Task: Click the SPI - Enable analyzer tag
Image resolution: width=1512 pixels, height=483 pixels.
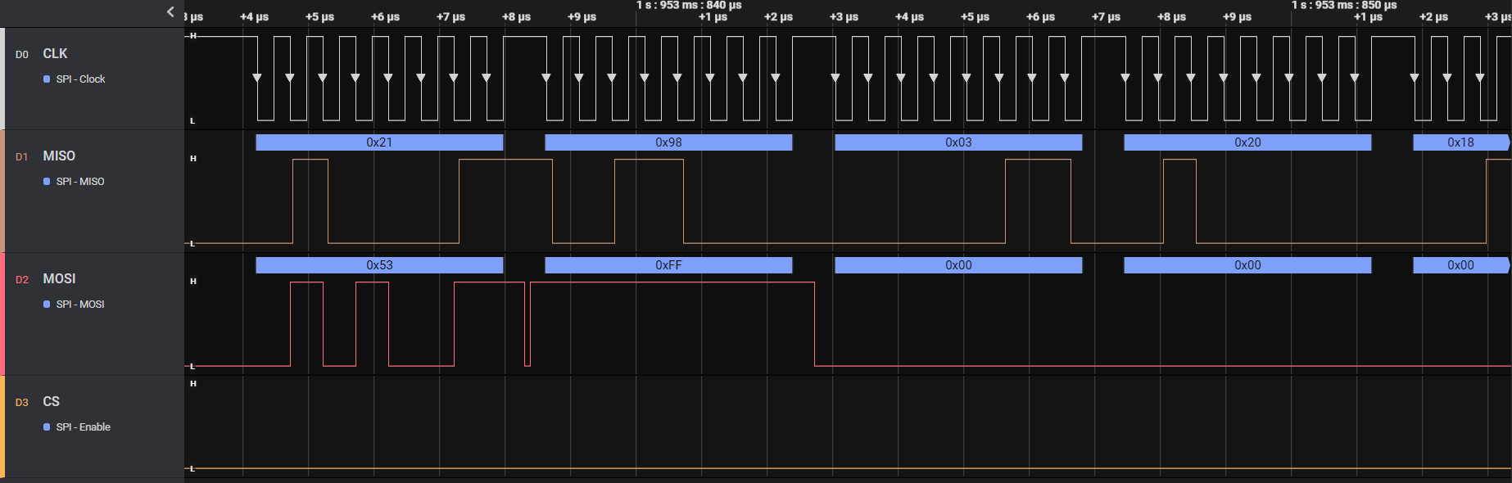Action: tap(84, 427)
